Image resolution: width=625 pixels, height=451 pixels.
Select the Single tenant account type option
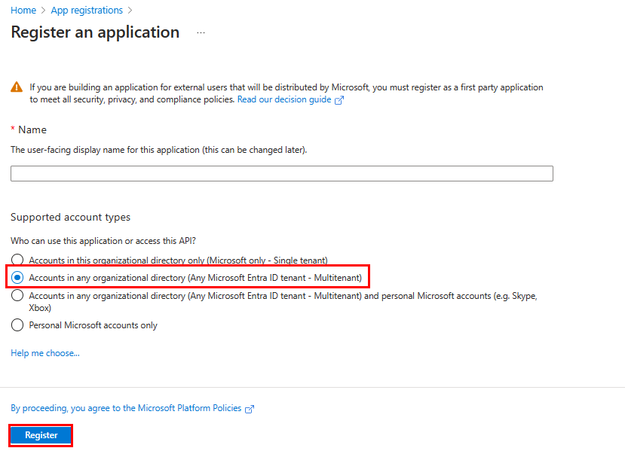(17, 260)
